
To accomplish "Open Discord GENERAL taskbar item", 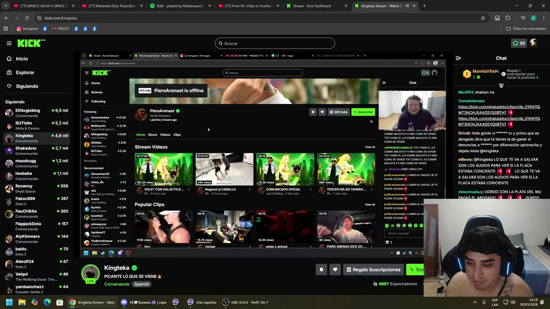I will 144,302.
